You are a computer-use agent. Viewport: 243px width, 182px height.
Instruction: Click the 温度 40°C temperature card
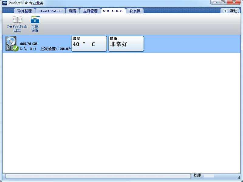pos(89,44)
